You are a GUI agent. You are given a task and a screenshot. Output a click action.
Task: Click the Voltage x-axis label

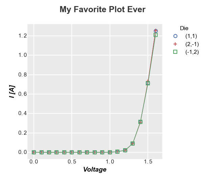point(95,170)
